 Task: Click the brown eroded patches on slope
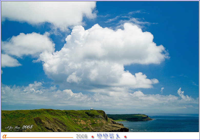[83, 122]
